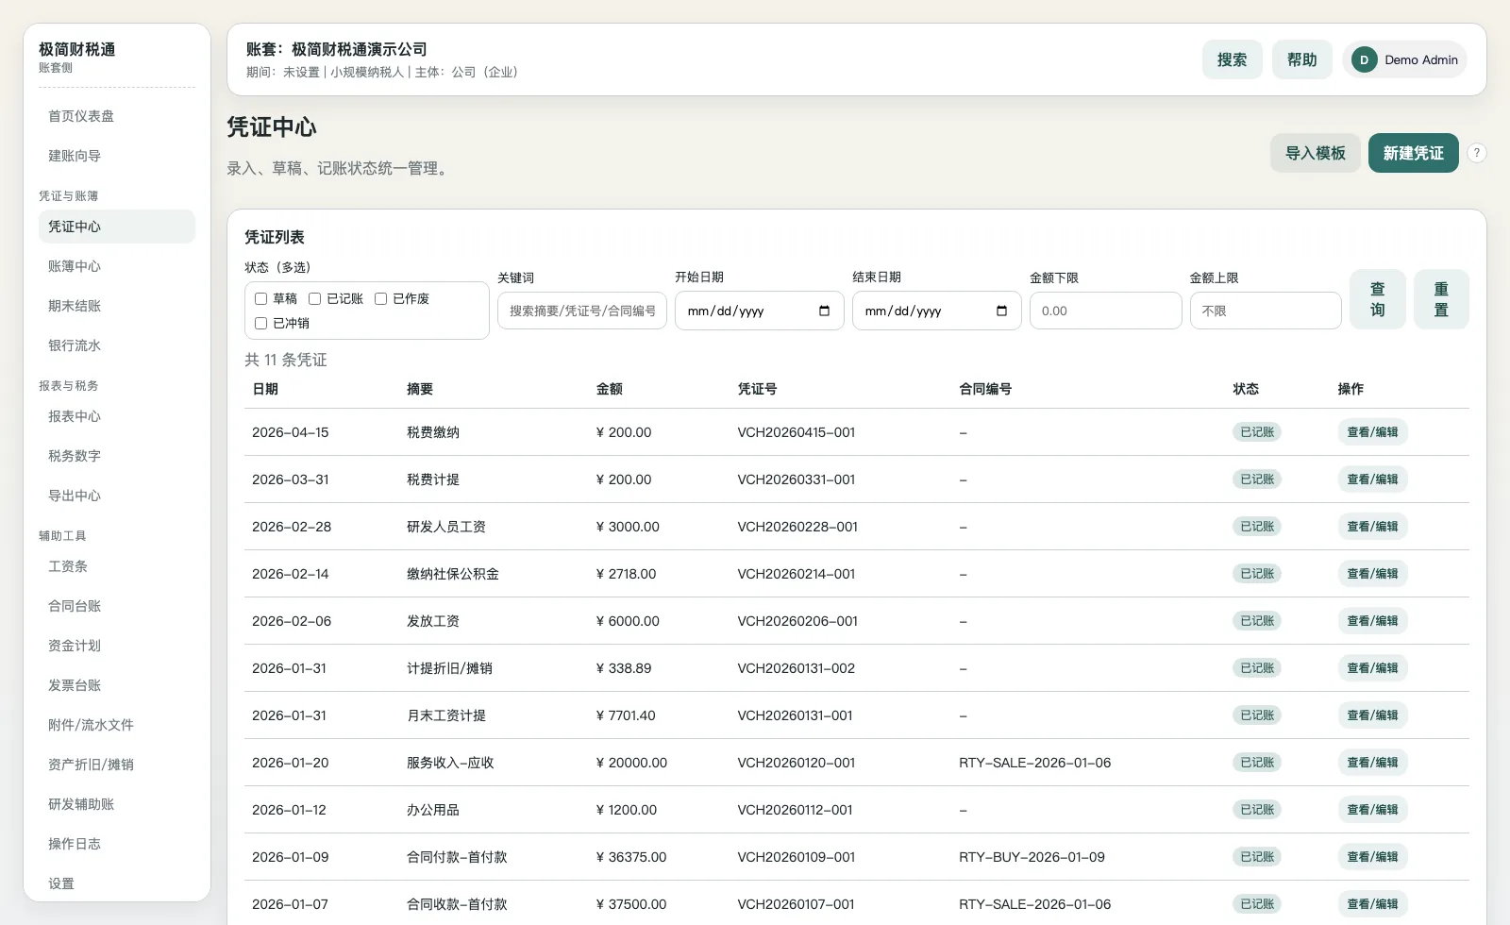Select 报表中心 in the sidebar
This screenshot has width=1510, height=925.
pyautogui.click(x=73, y=416)
